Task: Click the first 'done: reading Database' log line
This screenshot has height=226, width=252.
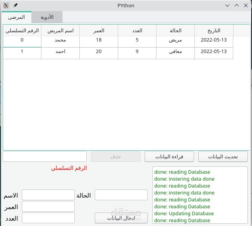Action: pos(182,172)
